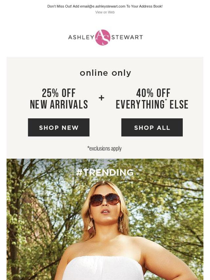Click the plus sign between the offers

tap(101, 98)
